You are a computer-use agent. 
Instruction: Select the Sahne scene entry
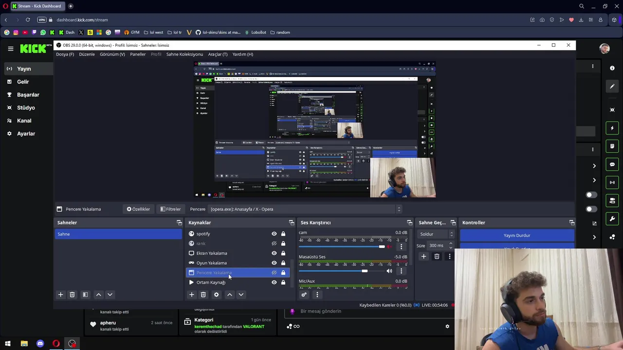pos(118,234)
